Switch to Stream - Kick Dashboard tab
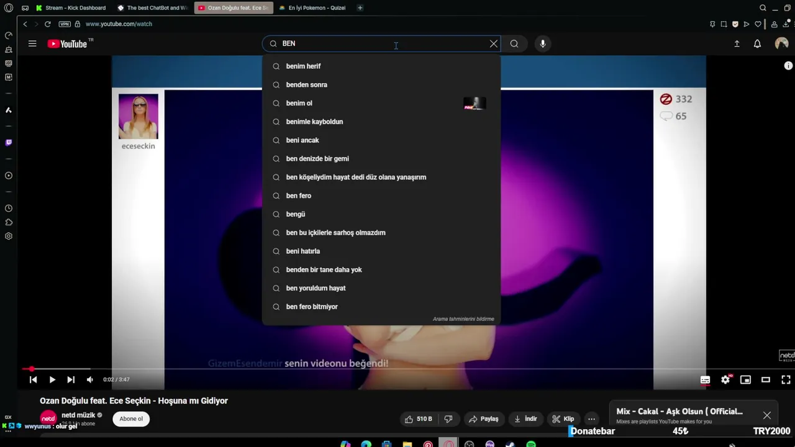Image resolution: width=795 pixels, height=447 pixels. pos(70,8)
